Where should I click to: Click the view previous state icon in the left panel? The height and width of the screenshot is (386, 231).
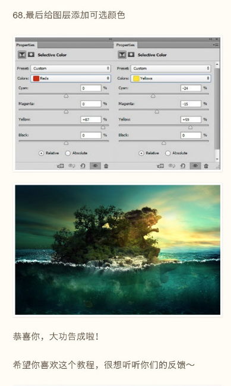71,166
